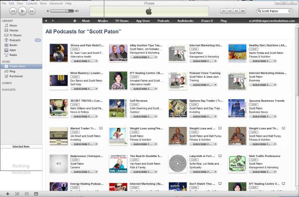Click the store back navigation arrow

(x=46, y=21)
